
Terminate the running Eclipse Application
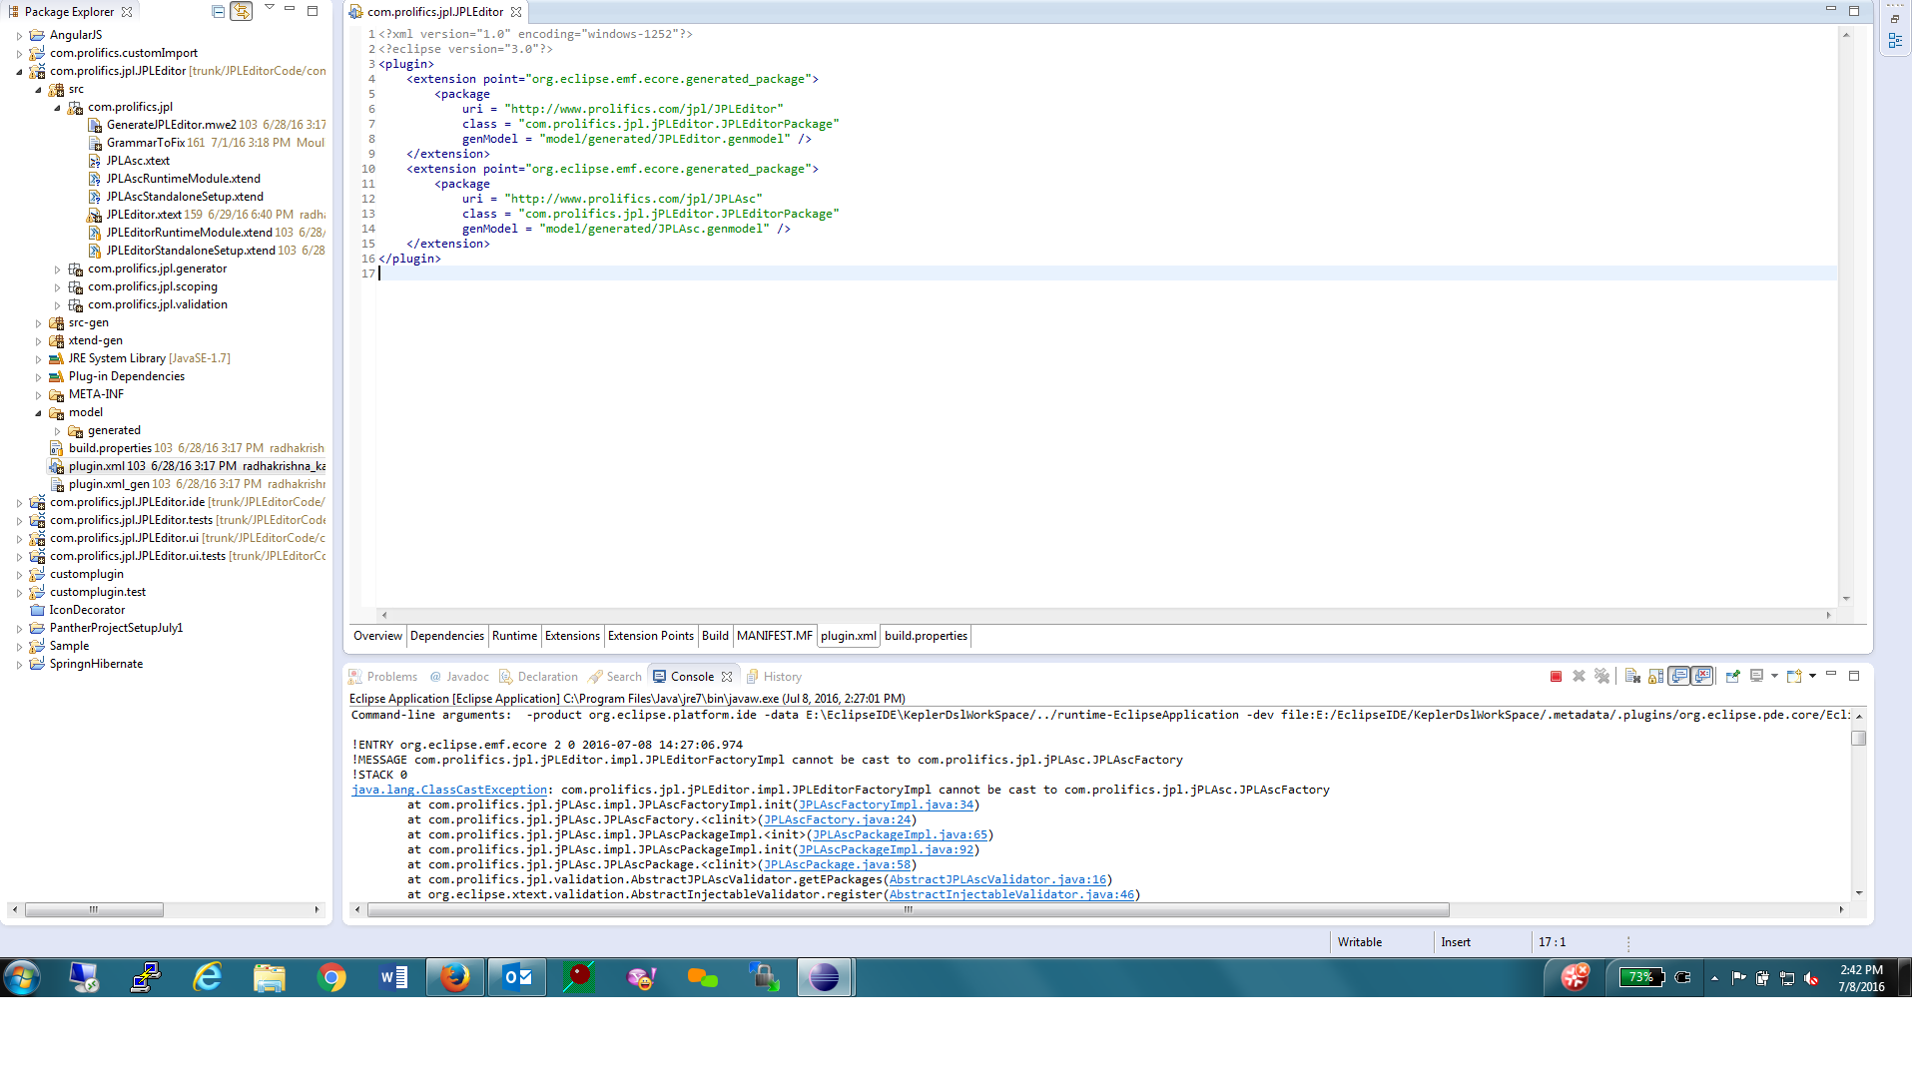pos(1556,677)
